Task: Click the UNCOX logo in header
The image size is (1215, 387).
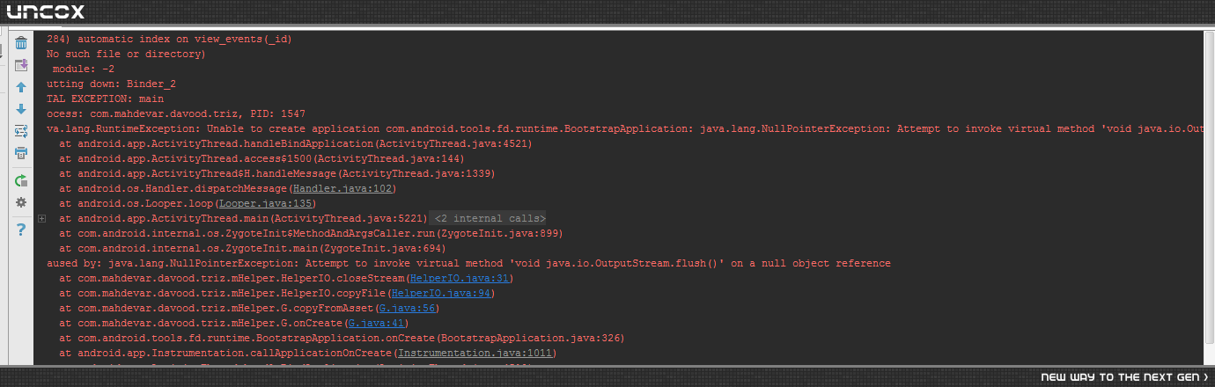Action: pyautogui.click(x=46, y=11)
